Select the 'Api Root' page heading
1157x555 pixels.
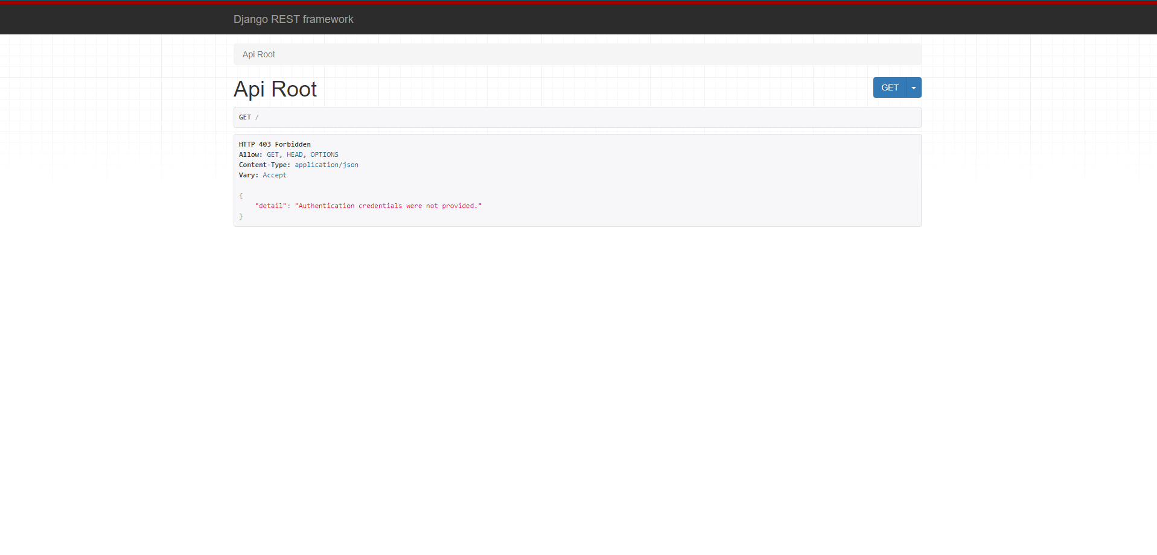click(275, 89)
